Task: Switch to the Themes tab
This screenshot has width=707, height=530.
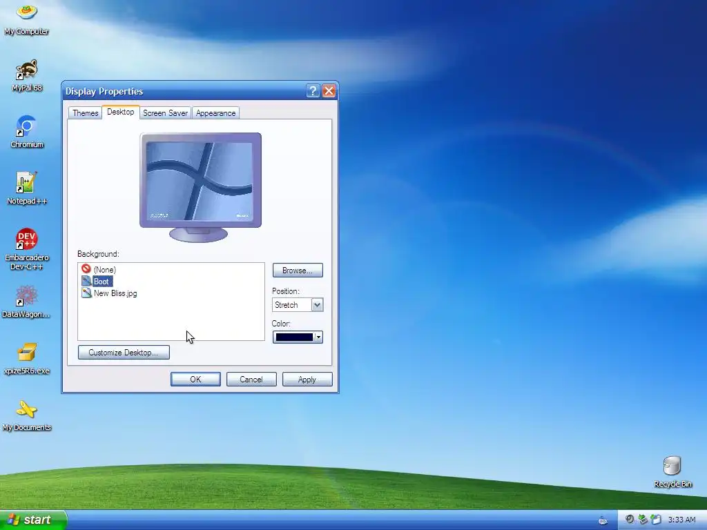Action: point(85,113)
